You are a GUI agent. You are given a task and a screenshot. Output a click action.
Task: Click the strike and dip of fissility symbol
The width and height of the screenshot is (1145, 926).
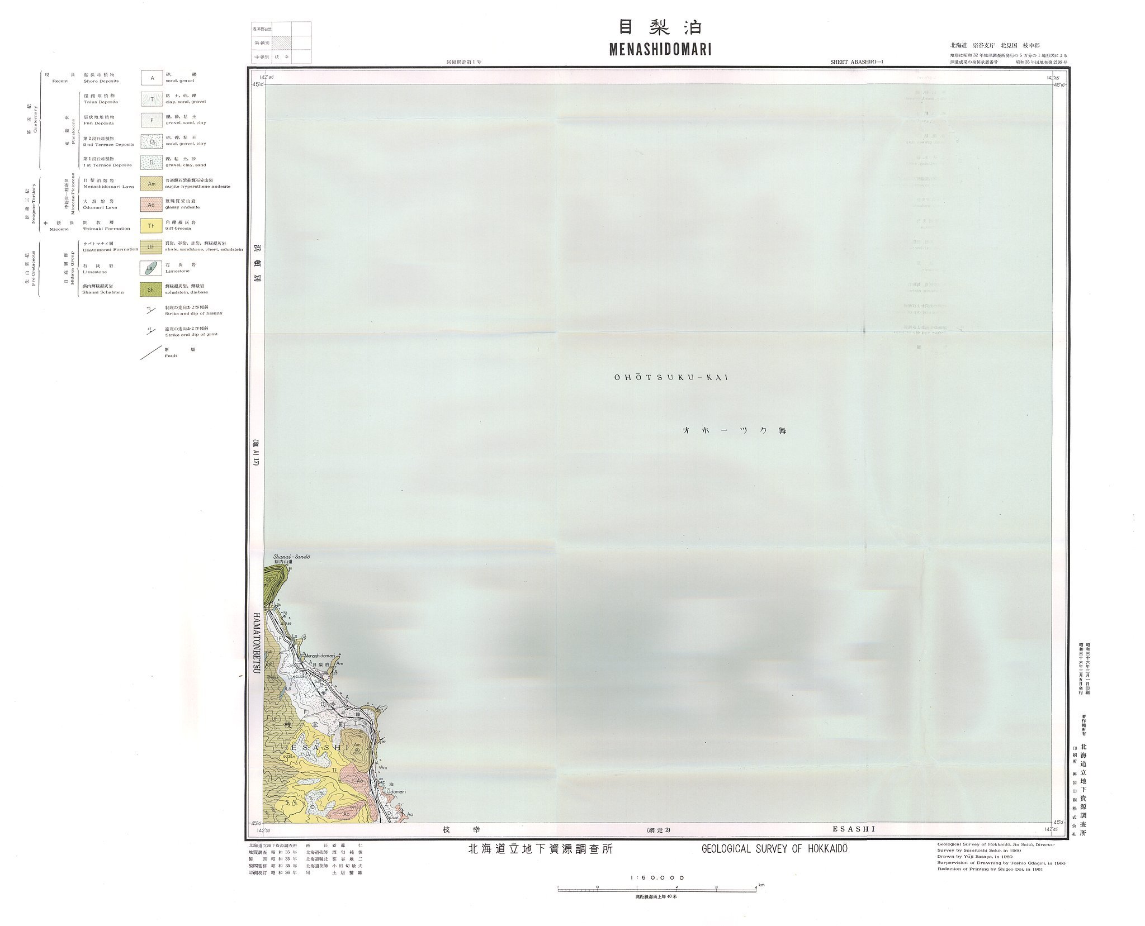pos(150,310)
